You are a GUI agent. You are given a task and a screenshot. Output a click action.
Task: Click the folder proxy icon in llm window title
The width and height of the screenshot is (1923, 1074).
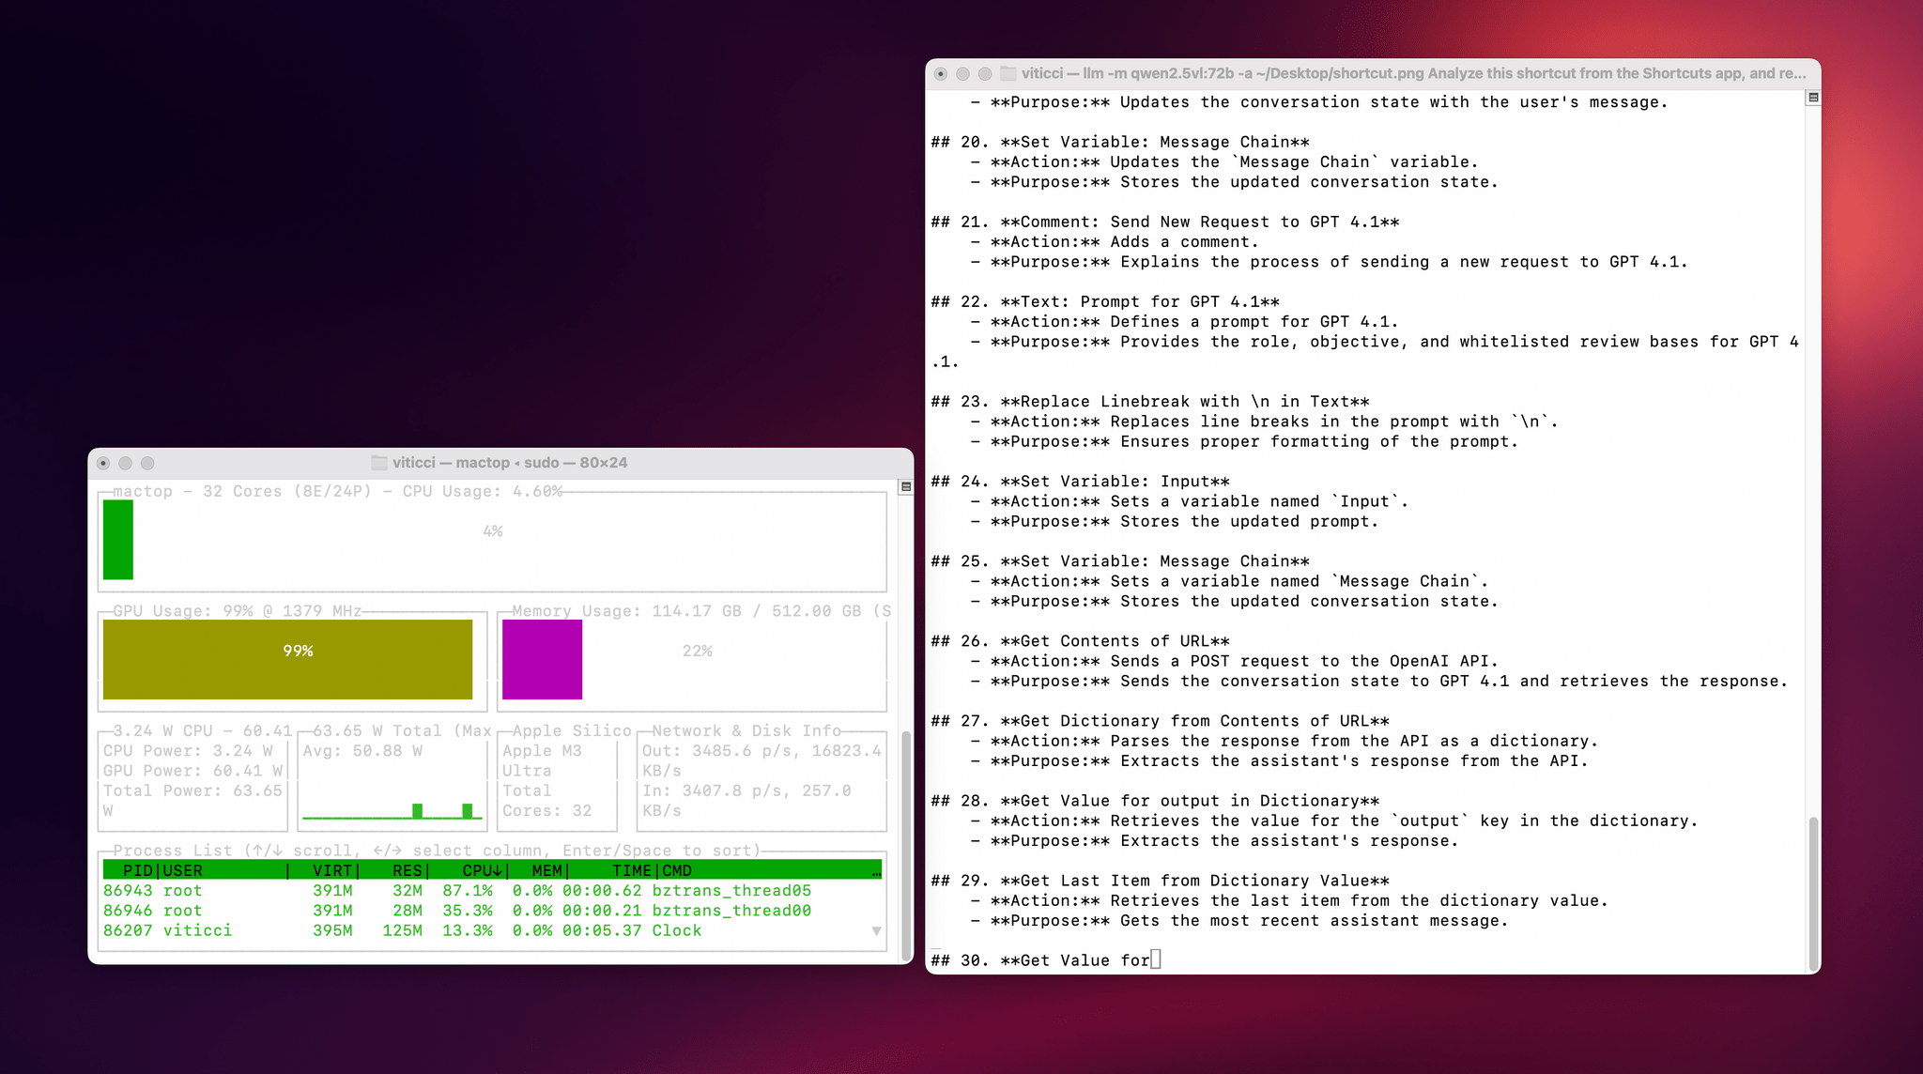(1008, 73)
